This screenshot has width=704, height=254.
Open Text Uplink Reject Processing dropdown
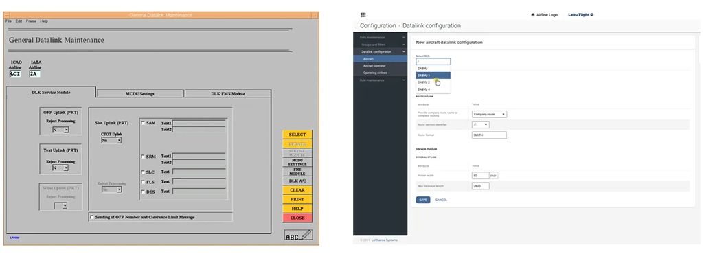(x=60, y=168)
